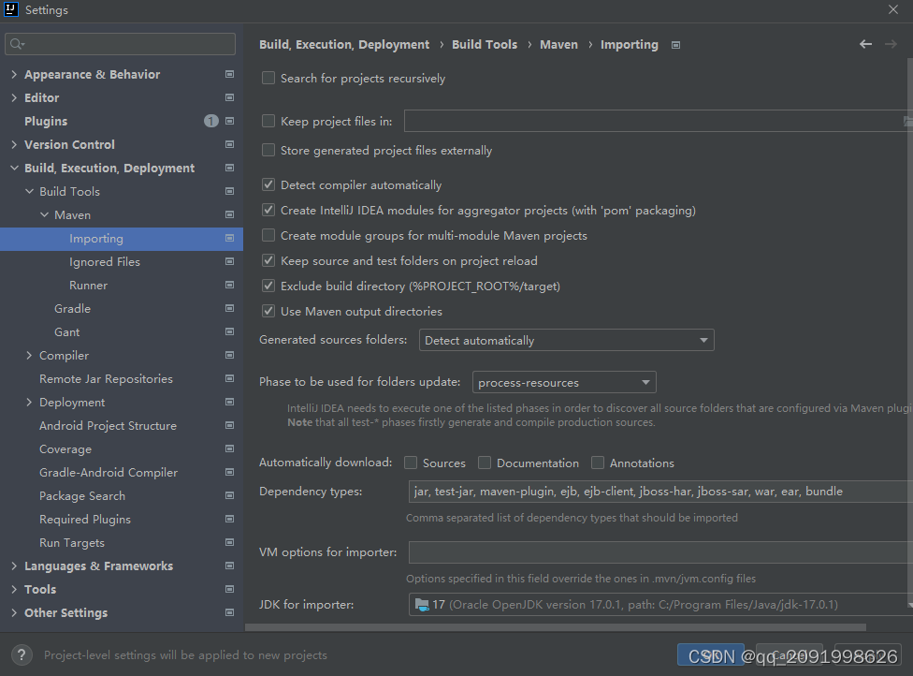Click project-level icon beside Gant
Screen dimensions: 913x676
[x=229, y=331]
